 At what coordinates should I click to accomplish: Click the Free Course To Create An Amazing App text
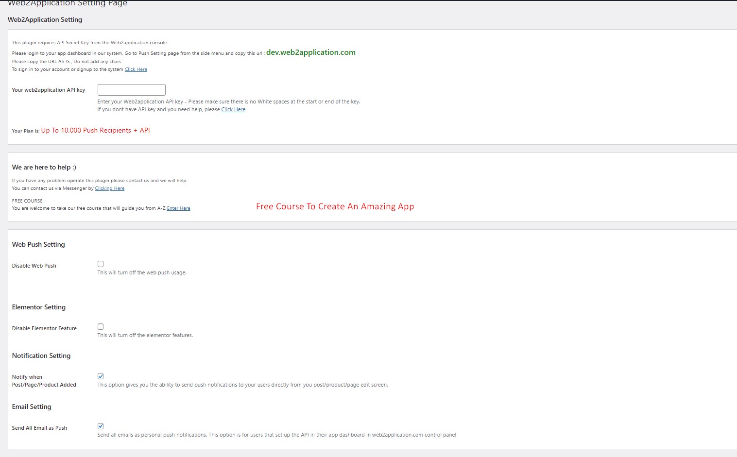click(335, 206)
